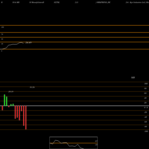
Task: Click the 'SI MunafaSutraR' header label
Action: click(37, 2)
